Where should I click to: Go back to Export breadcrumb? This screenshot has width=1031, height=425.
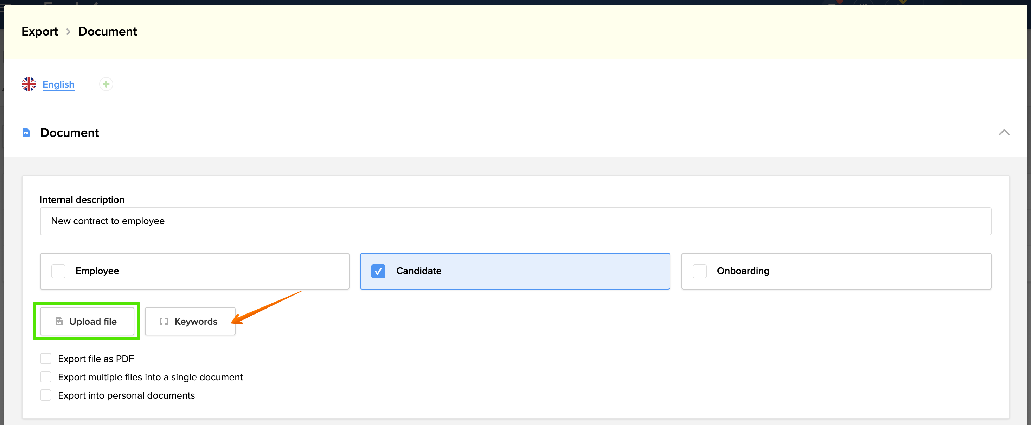pos(40,32)
